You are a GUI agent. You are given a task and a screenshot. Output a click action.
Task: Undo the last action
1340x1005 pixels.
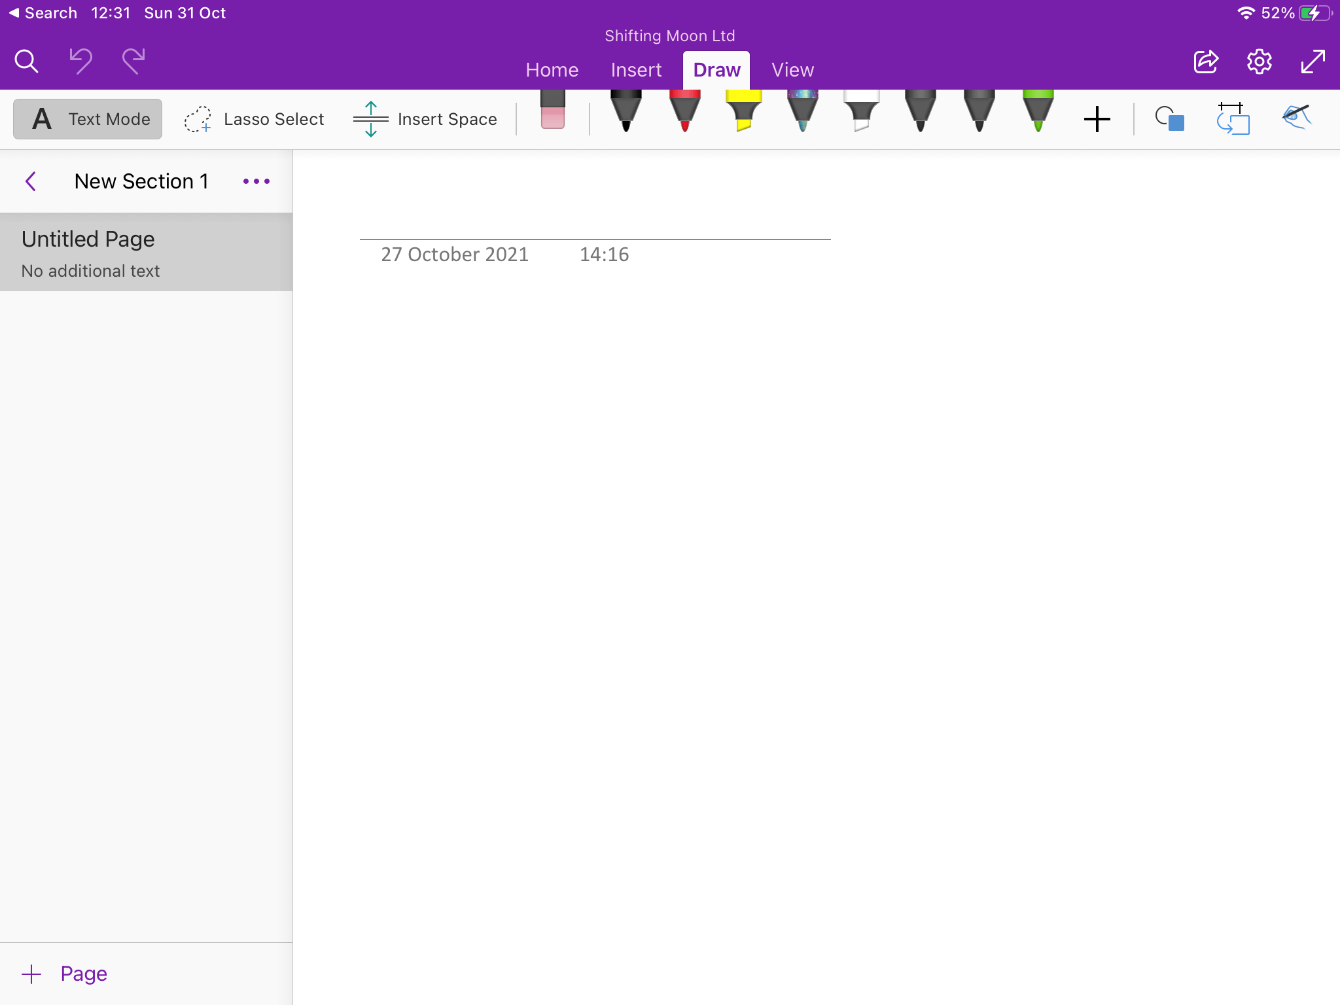click(x=81, y=62)
